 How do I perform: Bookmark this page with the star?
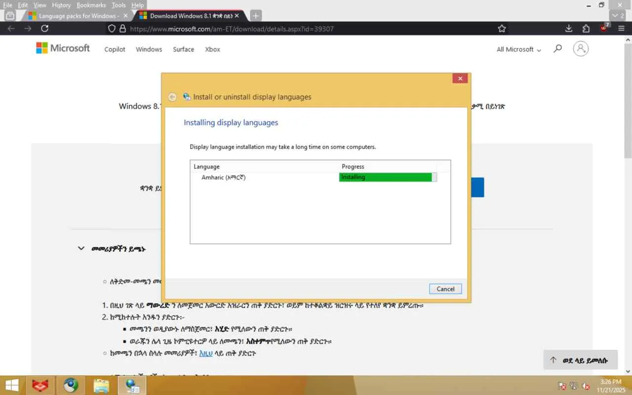coord(502,29)
